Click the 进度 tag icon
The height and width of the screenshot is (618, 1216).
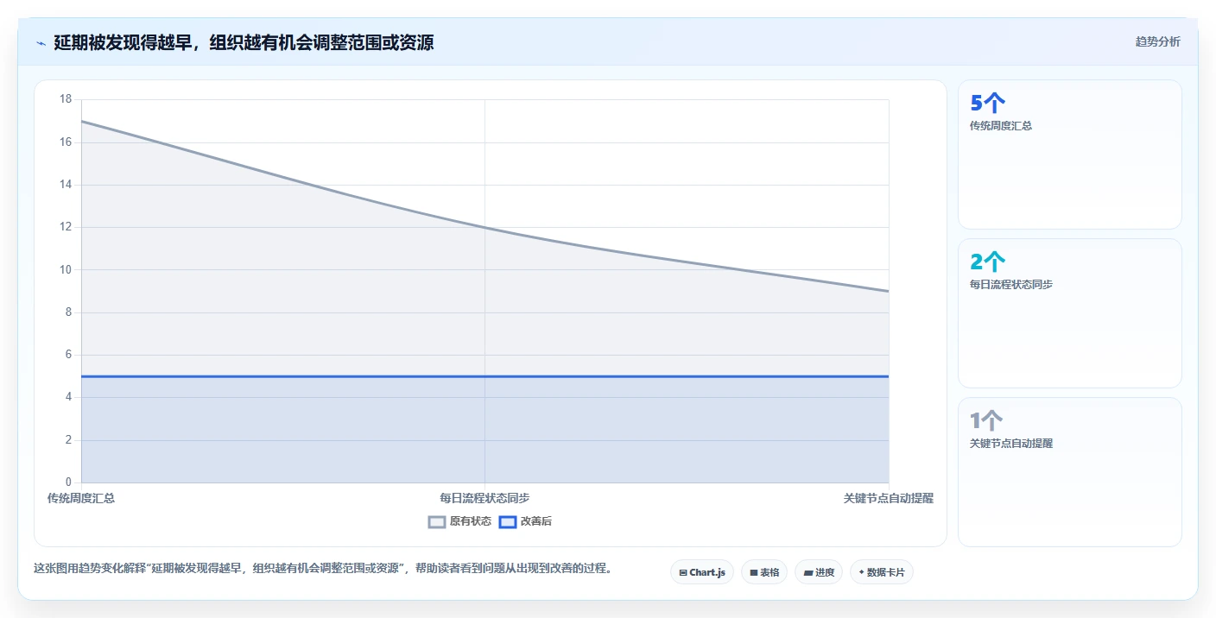click(807, 572)
